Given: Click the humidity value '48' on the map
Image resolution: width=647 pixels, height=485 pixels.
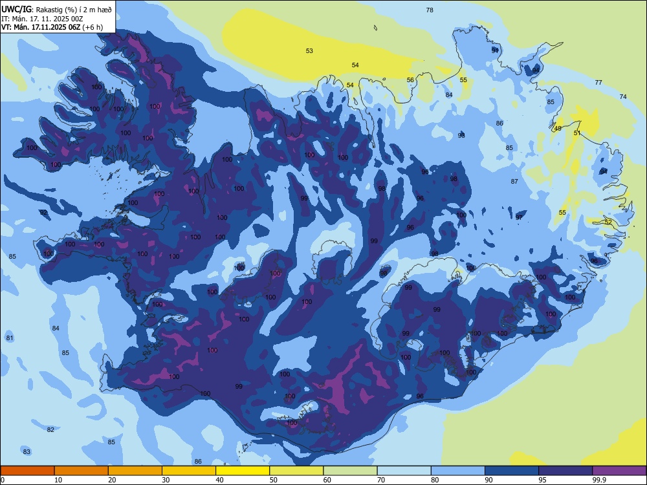Looking at the screenshot, I should [x=558, y=129].
